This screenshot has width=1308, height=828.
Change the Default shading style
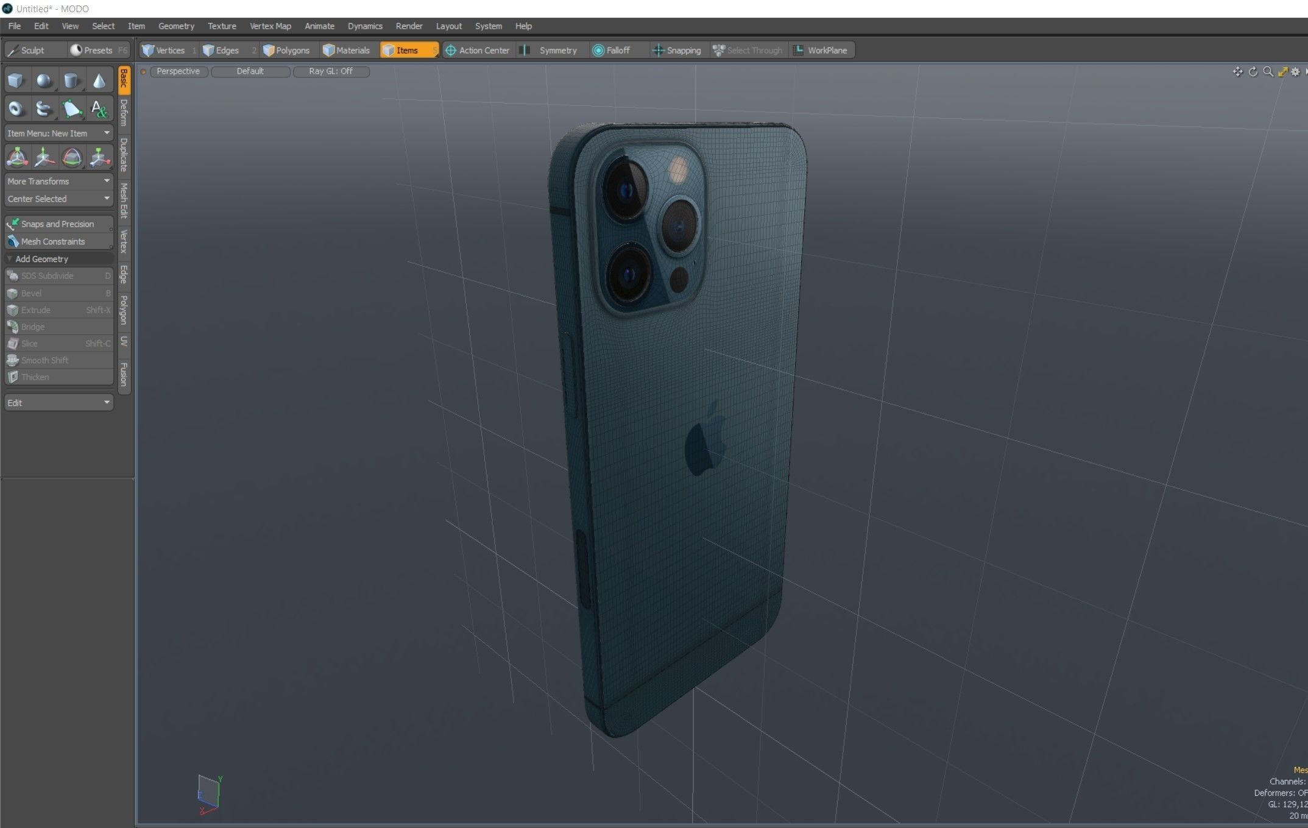(x=250, y=71)
